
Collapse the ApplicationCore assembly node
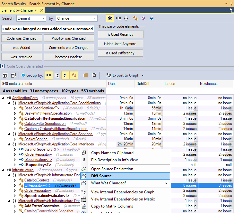coord(3,98)
